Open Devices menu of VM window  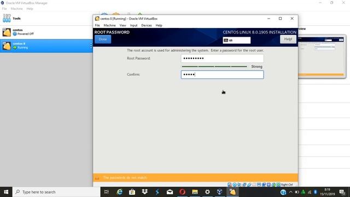click(147, 26)
